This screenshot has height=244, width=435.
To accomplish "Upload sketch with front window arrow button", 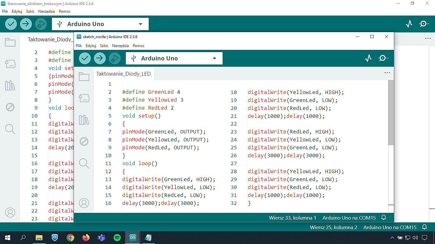I will pyautogui.click(x=100, y=58).
